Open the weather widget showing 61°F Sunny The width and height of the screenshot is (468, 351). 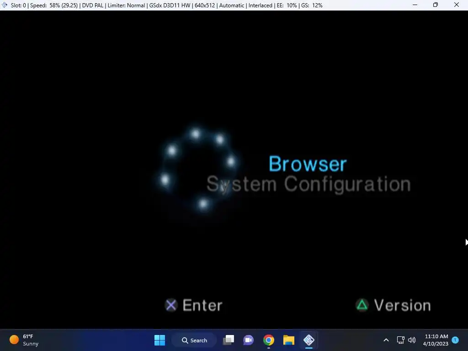[x=25, y=340]
